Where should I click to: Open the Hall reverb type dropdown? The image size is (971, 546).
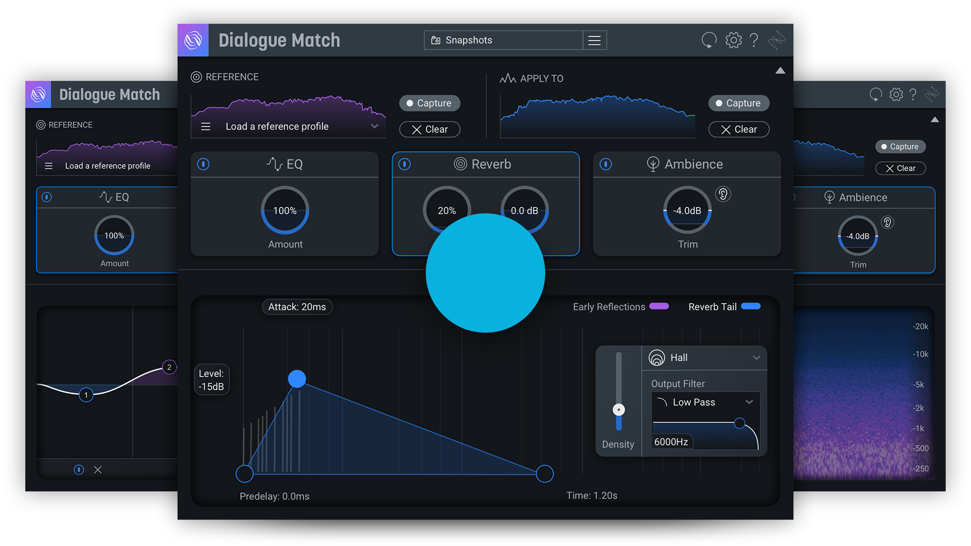[x=756, y=357]
